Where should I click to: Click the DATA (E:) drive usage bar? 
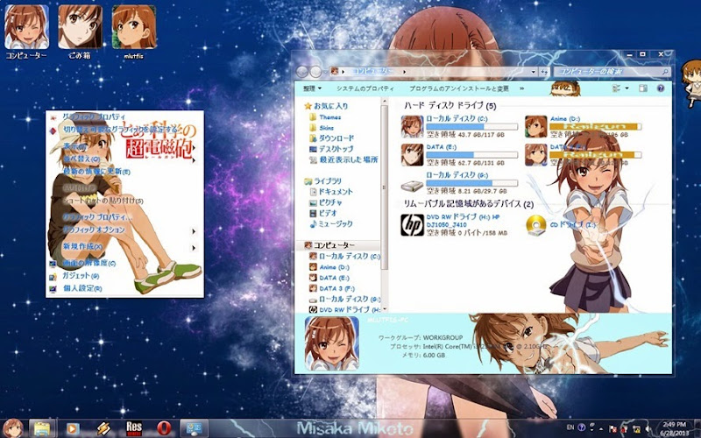click(x=471, y=155)
